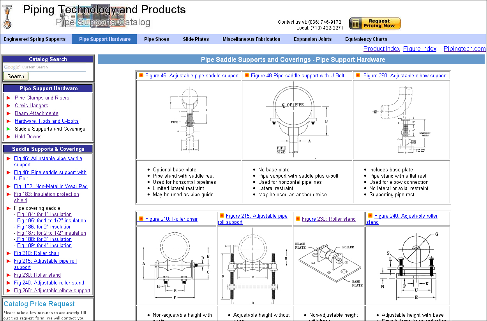Open the Beam Attachments link
The width and height of the screenshot is (487, 321).
(37, 113)
